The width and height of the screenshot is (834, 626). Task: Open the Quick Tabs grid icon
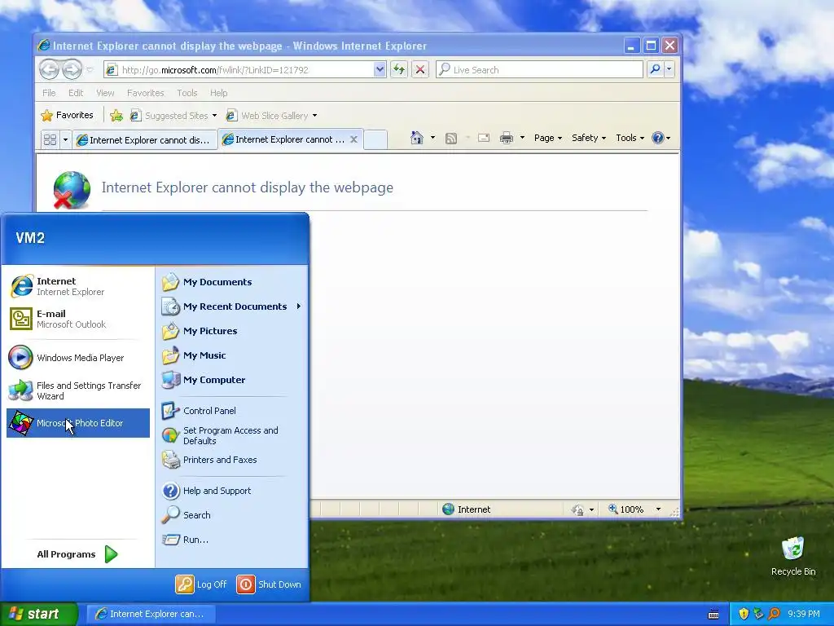pyautogui.click(x=50, y=139)
